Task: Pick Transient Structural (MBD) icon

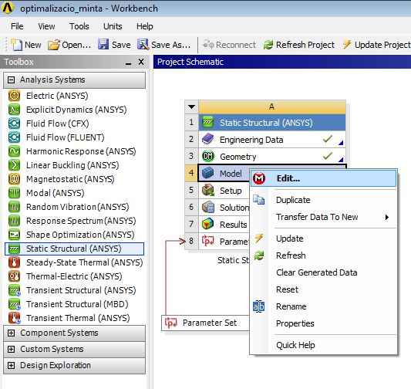Action: click(x=14, y=304)
